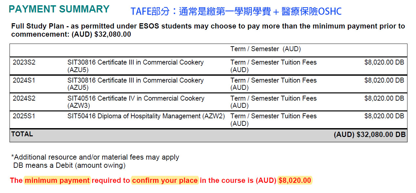Select the 2024S1 term cell

[24, 80]
